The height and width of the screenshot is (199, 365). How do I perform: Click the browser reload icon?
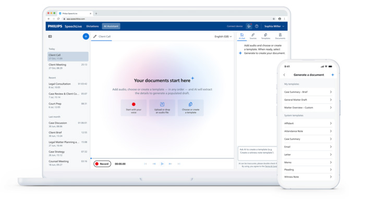pyautogui.click(x=58, y=19)
